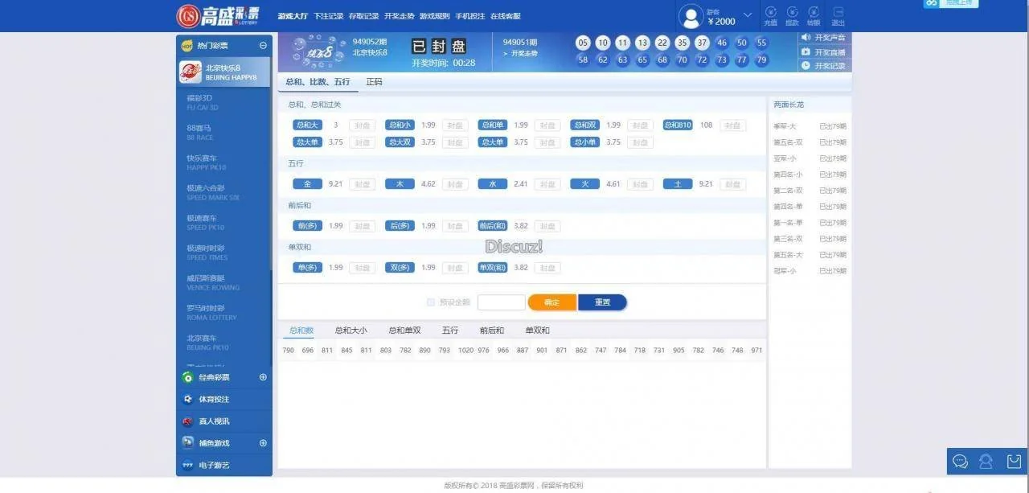Expand the 捕鱼游戏 section

tap(263, 443)
